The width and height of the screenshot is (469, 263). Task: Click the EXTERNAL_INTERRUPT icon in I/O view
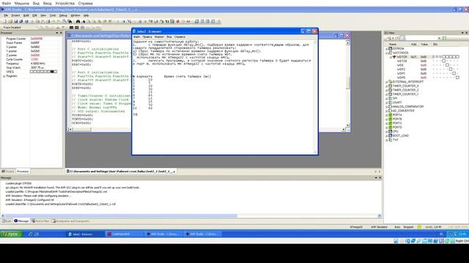coord(391,81)
